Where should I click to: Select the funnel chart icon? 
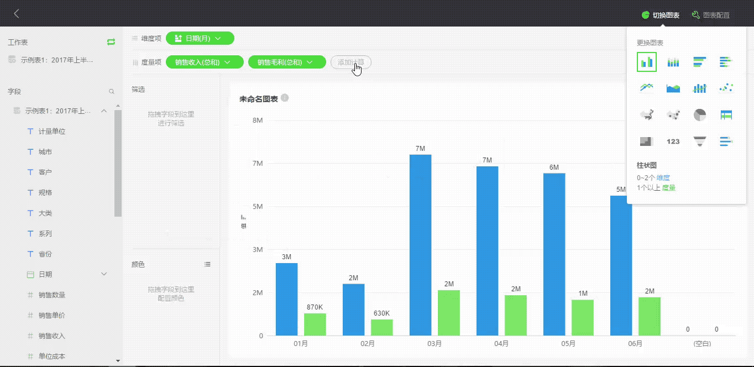(x=700, y=141)
